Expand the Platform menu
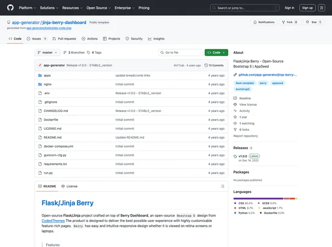332x247 pixels. click(x=28, y=8)
